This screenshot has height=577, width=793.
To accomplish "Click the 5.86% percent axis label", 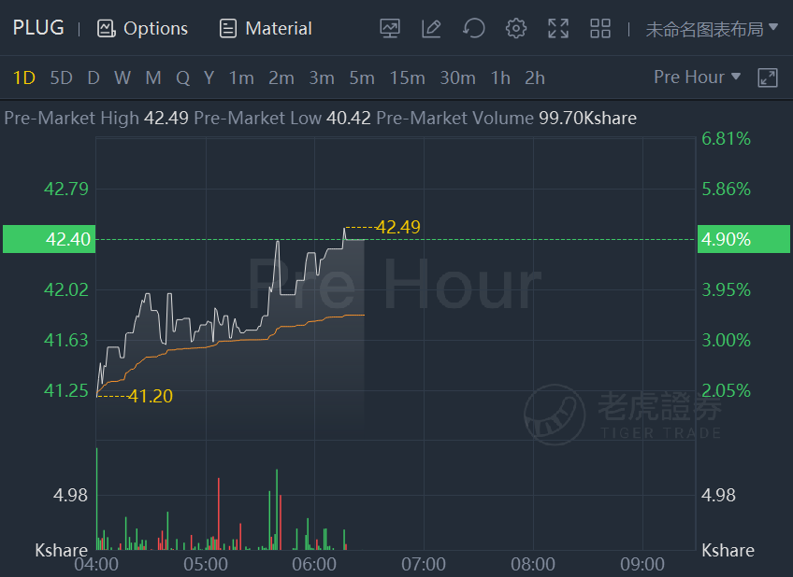I will [x=727, y=190].
